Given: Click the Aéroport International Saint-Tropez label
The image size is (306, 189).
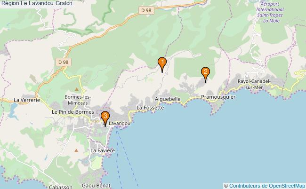Looking at the screenshot, I should pos(270,12).
